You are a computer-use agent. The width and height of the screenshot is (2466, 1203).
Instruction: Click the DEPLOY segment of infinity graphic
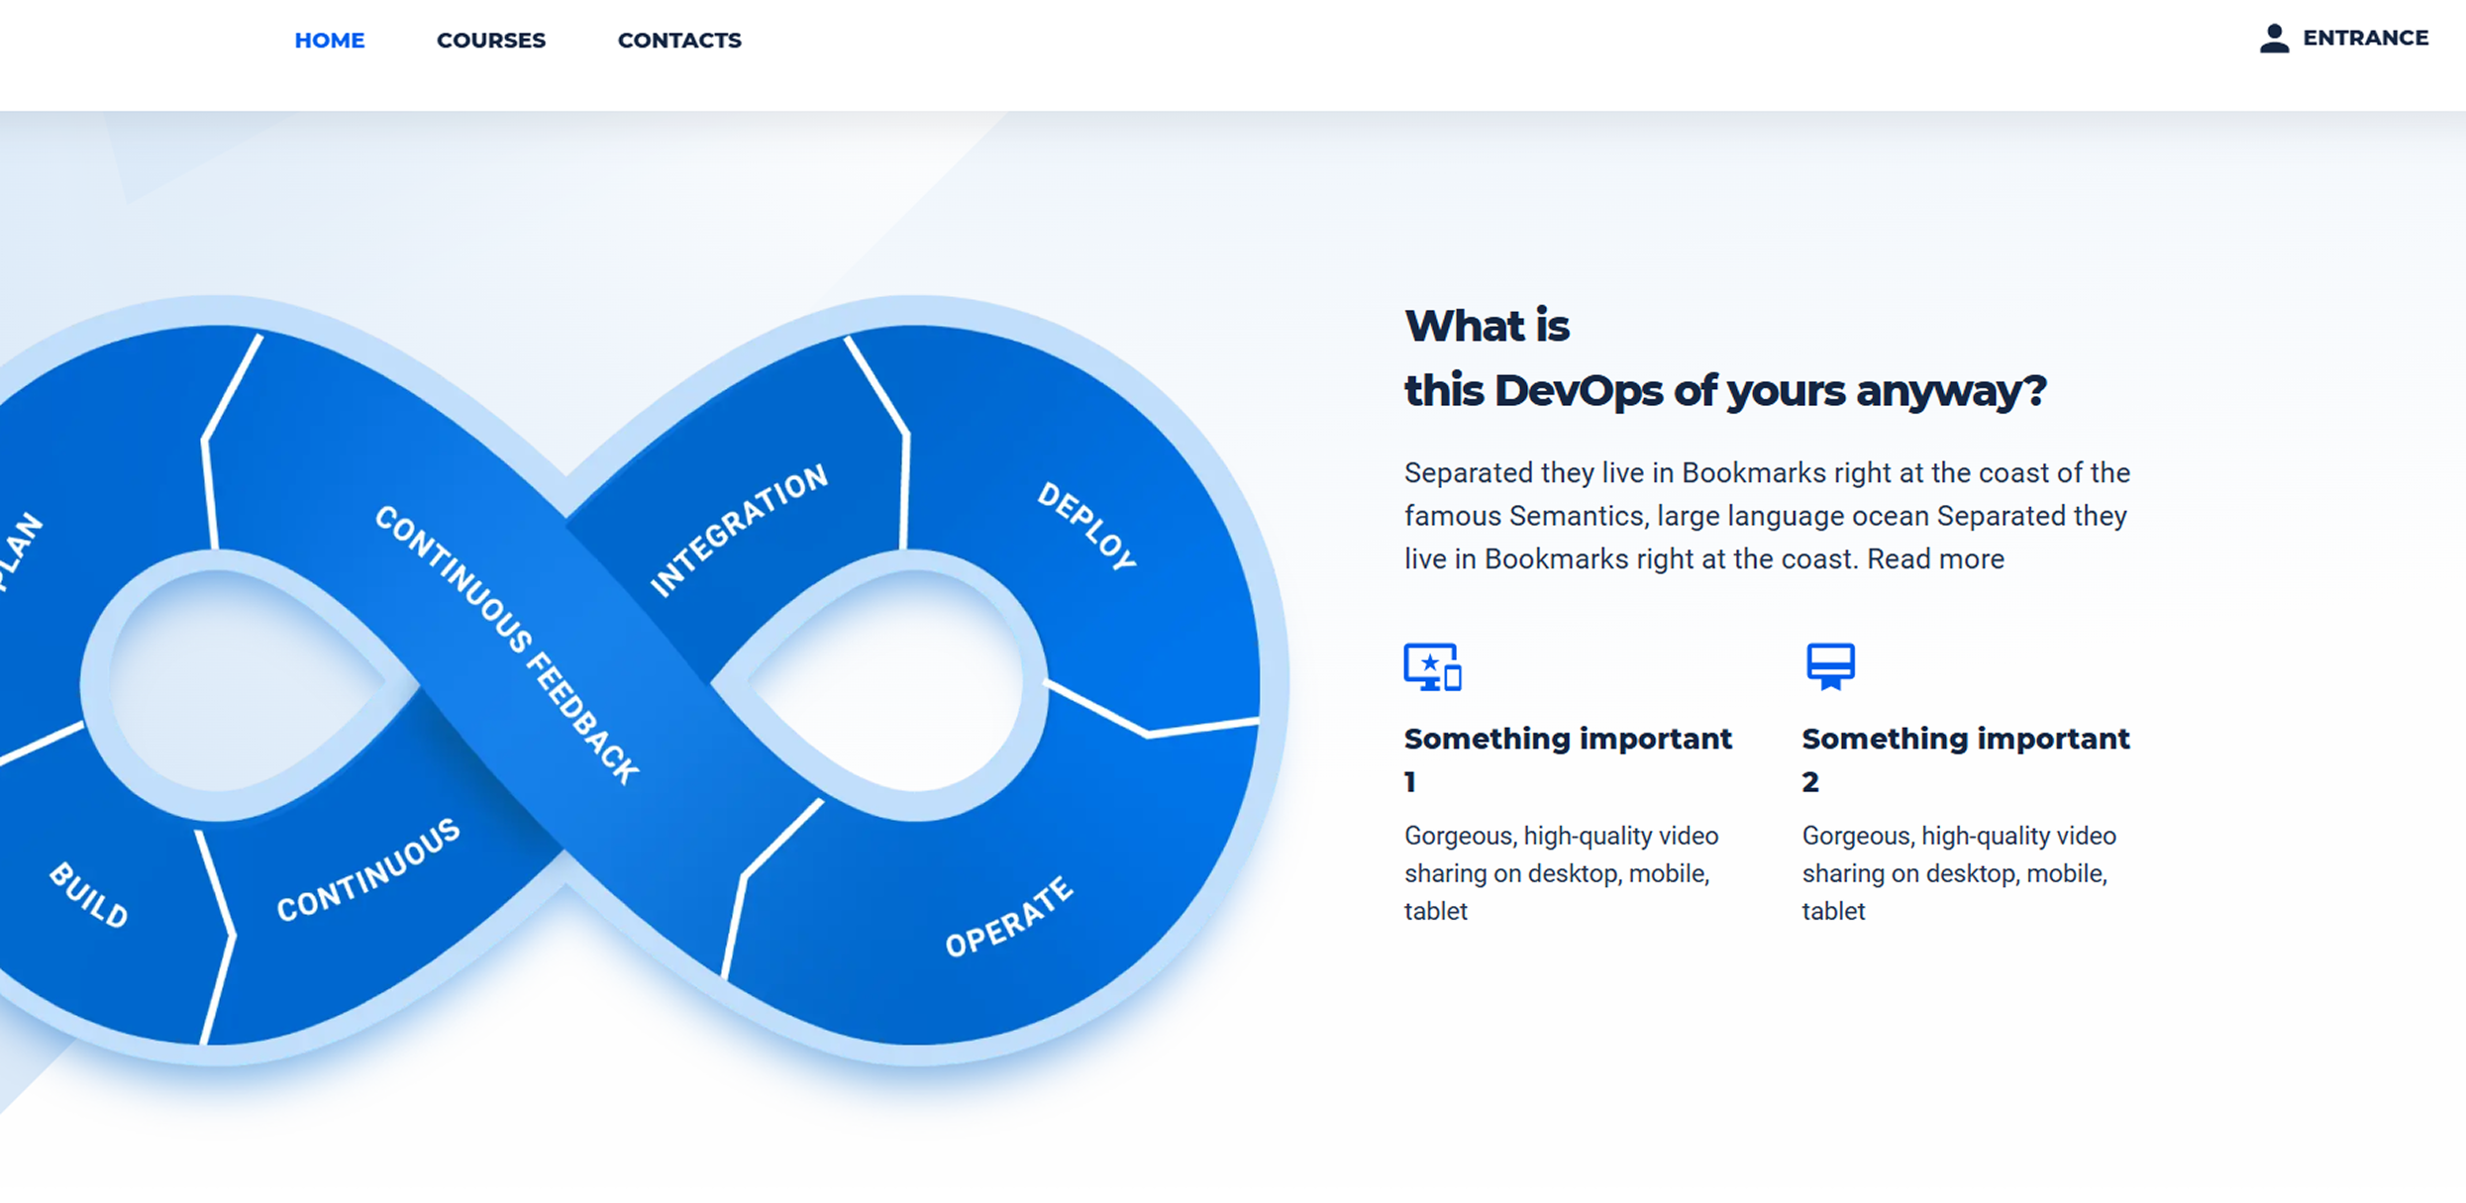click(x=1086, y=527)
